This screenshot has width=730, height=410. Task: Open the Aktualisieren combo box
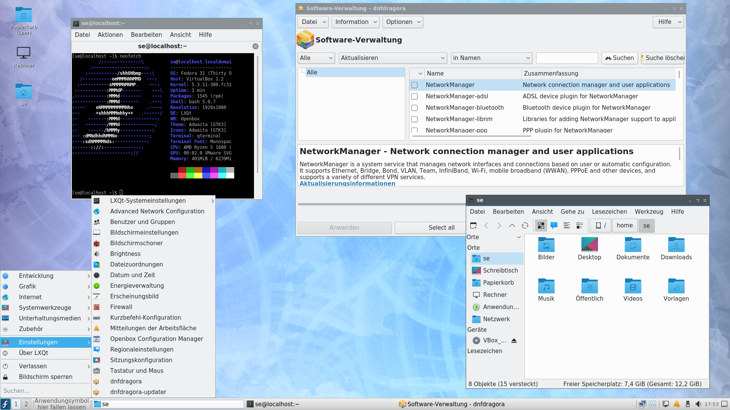click(393, 58)
